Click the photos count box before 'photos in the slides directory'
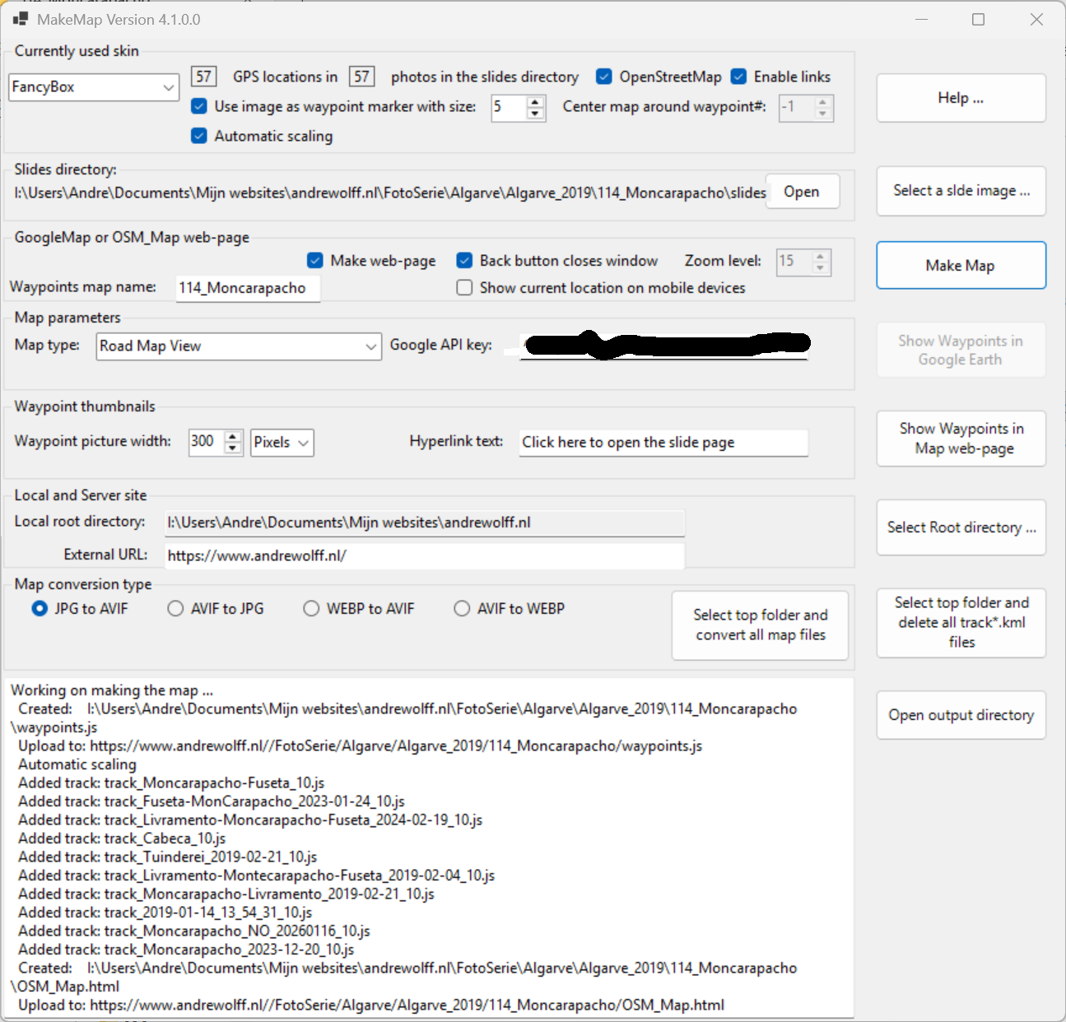This screenshot has height=1022, width=1066. [x=361, y=77]
